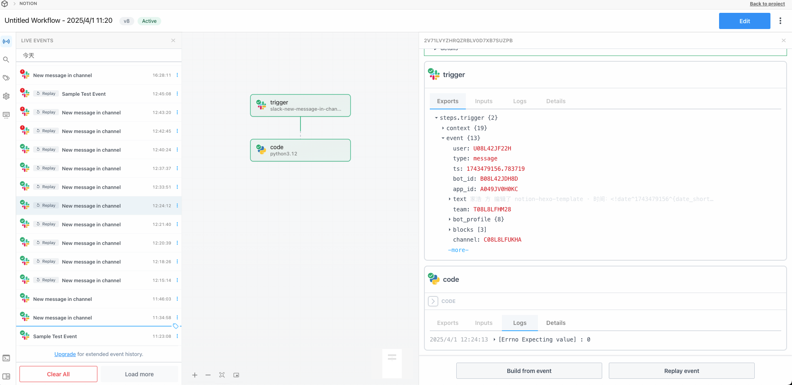Open options menu for 12:24:12 event
792x385 pixels.
177,206
